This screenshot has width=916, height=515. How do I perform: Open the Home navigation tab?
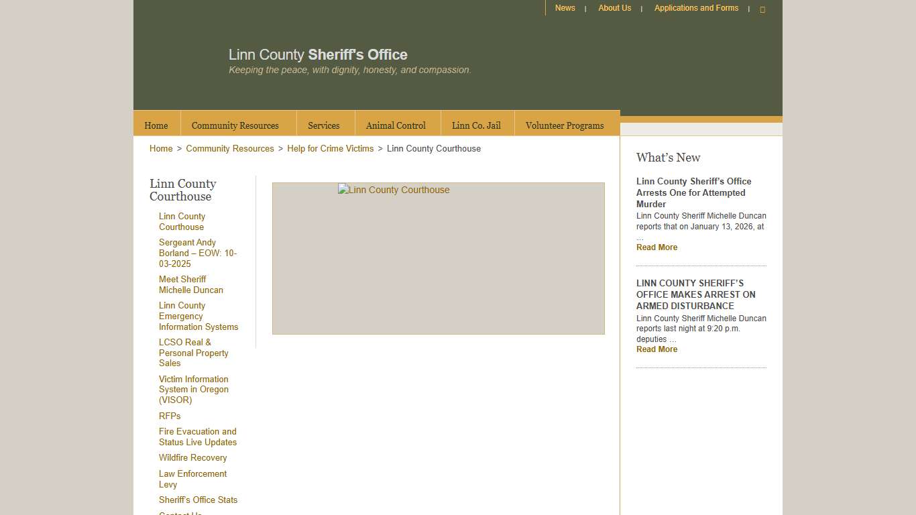click(156, 125)
